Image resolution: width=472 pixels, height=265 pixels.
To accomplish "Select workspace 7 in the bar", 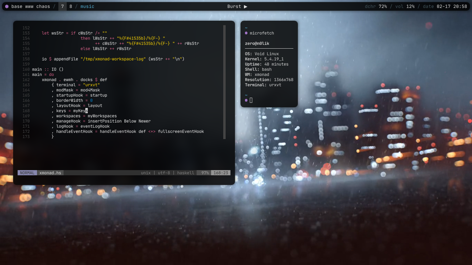I will (63, 7).
